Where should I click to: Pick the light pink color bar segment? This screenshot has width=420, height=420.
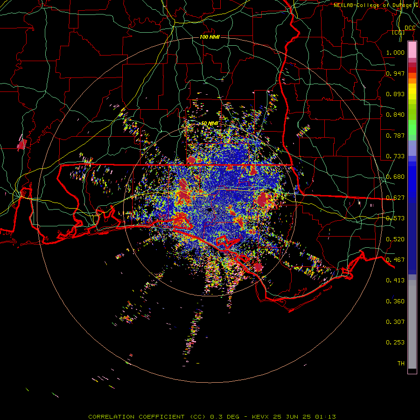412,50
